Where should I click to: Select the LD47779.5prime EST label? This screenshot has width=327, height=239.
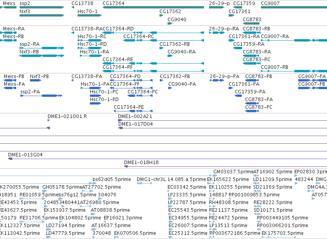(x=65, y=233)
